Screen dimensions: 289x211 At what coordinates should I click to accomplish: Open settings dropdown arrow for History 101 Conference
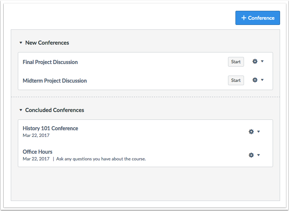coord(259,132)
